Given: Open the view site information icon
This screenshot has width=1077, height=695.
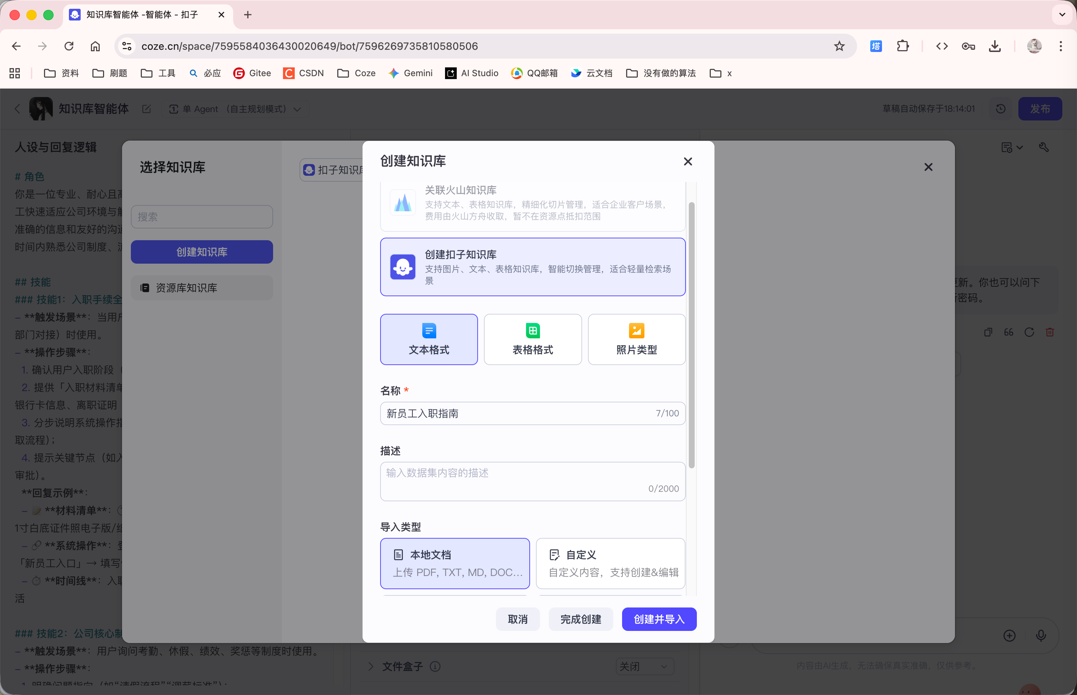Looking at the screenshot, I should [x=127, y=46].
